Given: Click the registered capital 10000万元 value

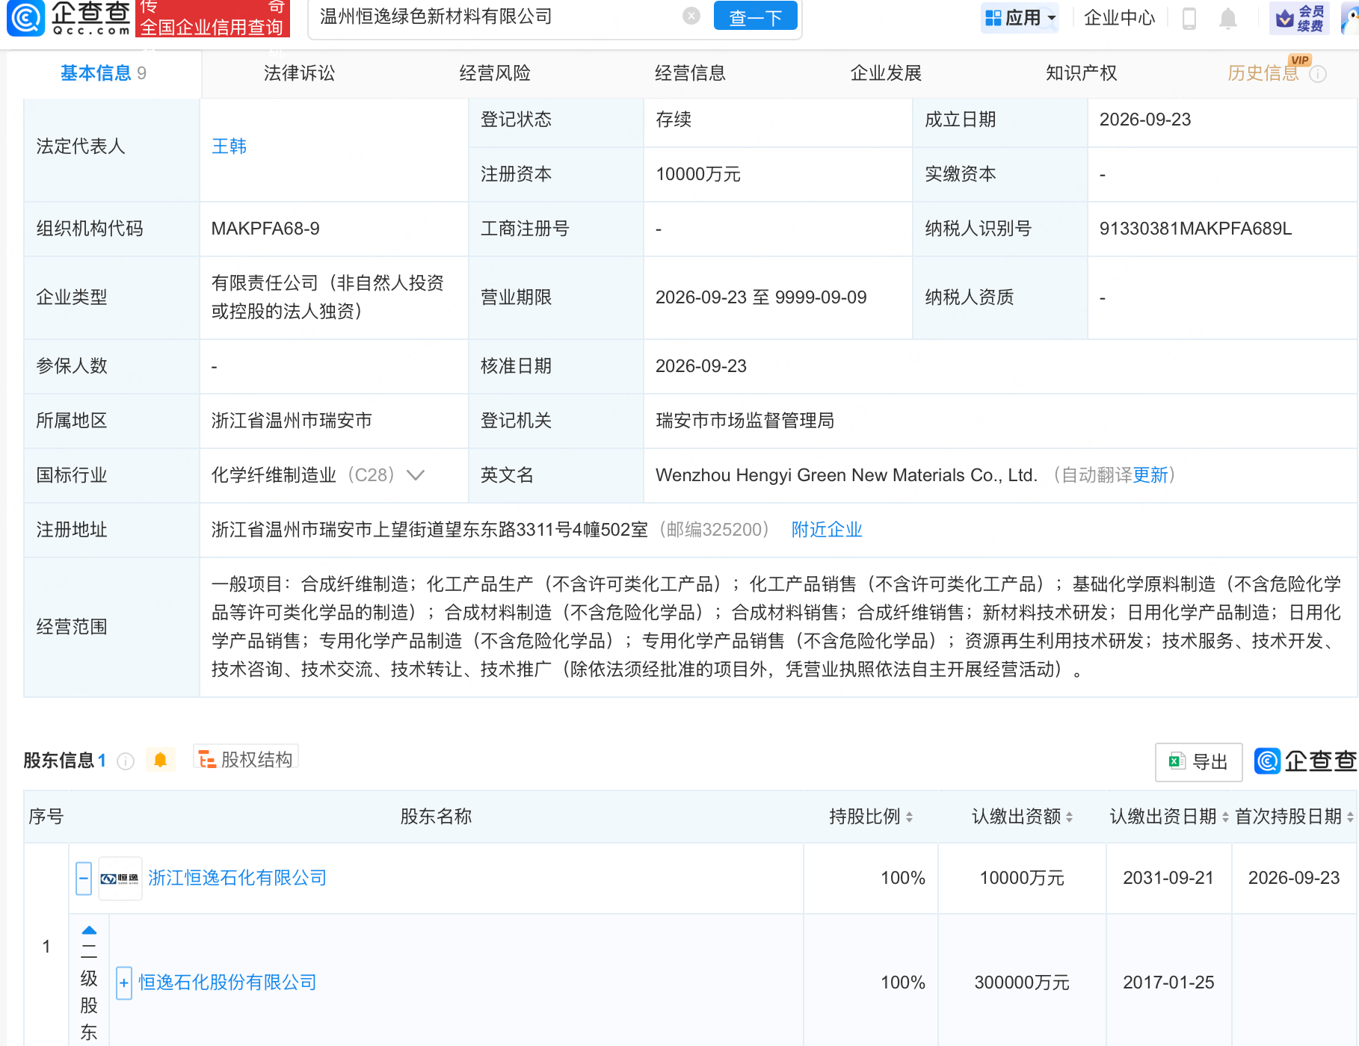Looking at the screenshot, I should coord(698,174).
